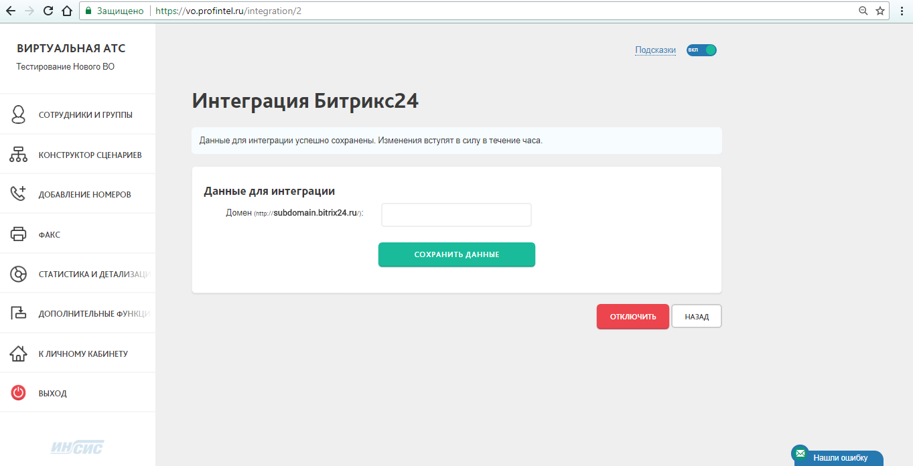Click the envelope icon near Нашли ошибку

pyautogui.click(x=800, y=453)
